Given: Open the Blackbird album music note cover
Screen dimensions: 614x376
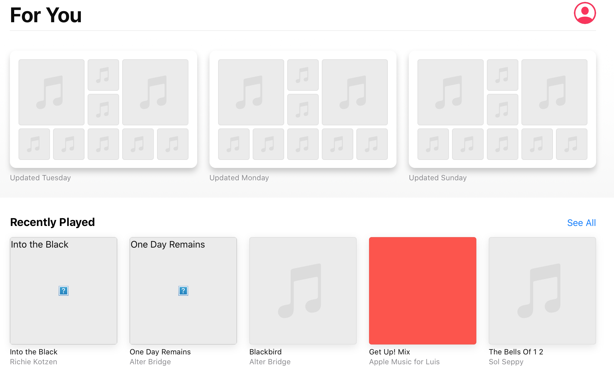Looking at the screenshot, I should (x=303, y=290).
